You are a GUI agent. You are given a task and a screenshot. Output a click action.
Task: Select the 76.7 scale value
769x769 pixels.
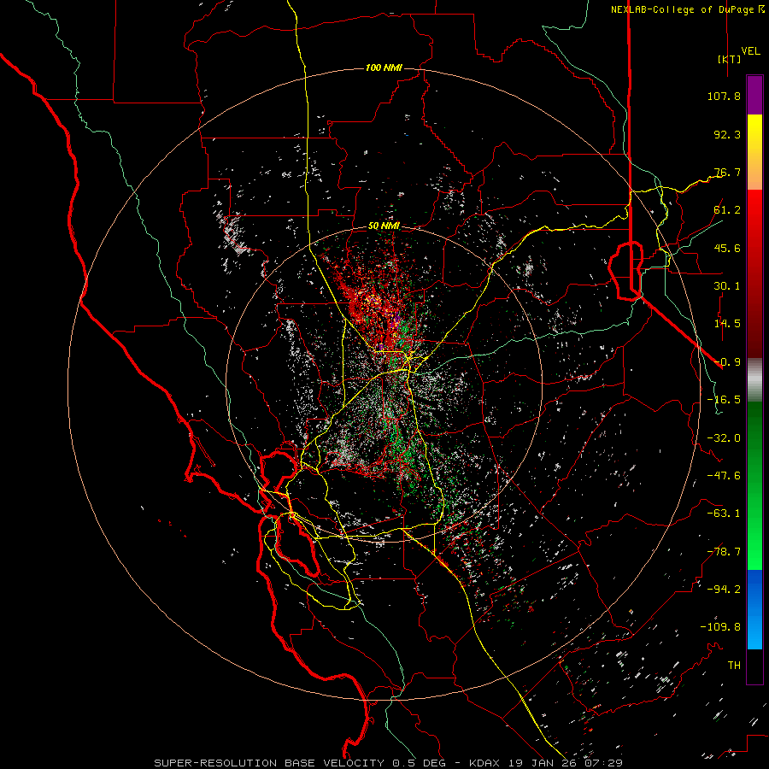point(727,172)
